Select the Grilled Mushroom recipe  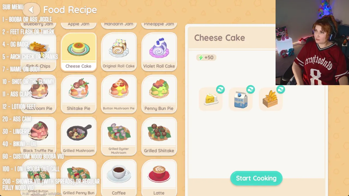point(79,136)
